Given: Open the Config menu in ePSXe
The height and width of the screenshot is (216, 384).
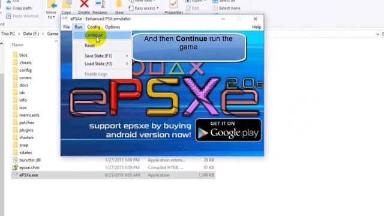Looking at the screenshot, I should tap(94, 27).
